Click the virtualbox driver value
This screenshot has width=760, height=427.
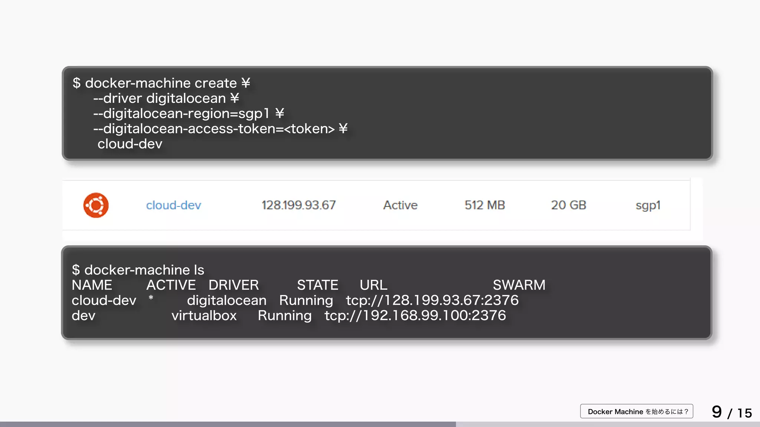coord(204,315)
